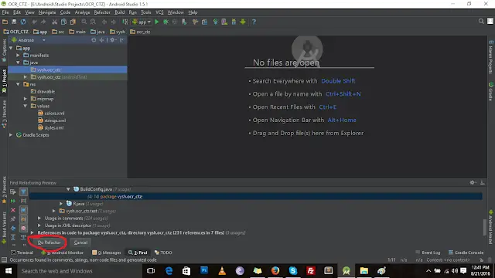The width and height of the screenshot is (495, 278).
Task: Click Search the web and Windows box
Action: click(x=79, y=271)
